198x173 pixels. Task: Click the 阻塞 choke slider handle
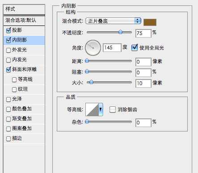87,72
